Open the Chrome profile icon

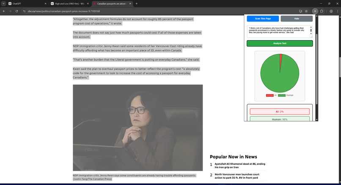pyautogui.click(x=331, y=11)
